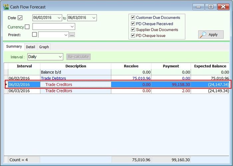Open the start date dropdown
This screenshot has width=233, height=166.
tap(59, 18)
